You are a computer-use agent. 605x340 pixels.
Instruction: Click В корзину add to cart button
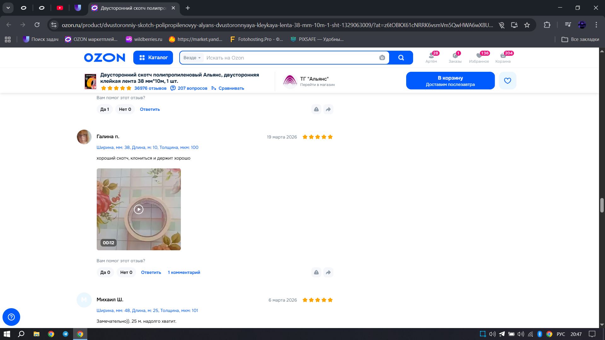coord(450,81)
